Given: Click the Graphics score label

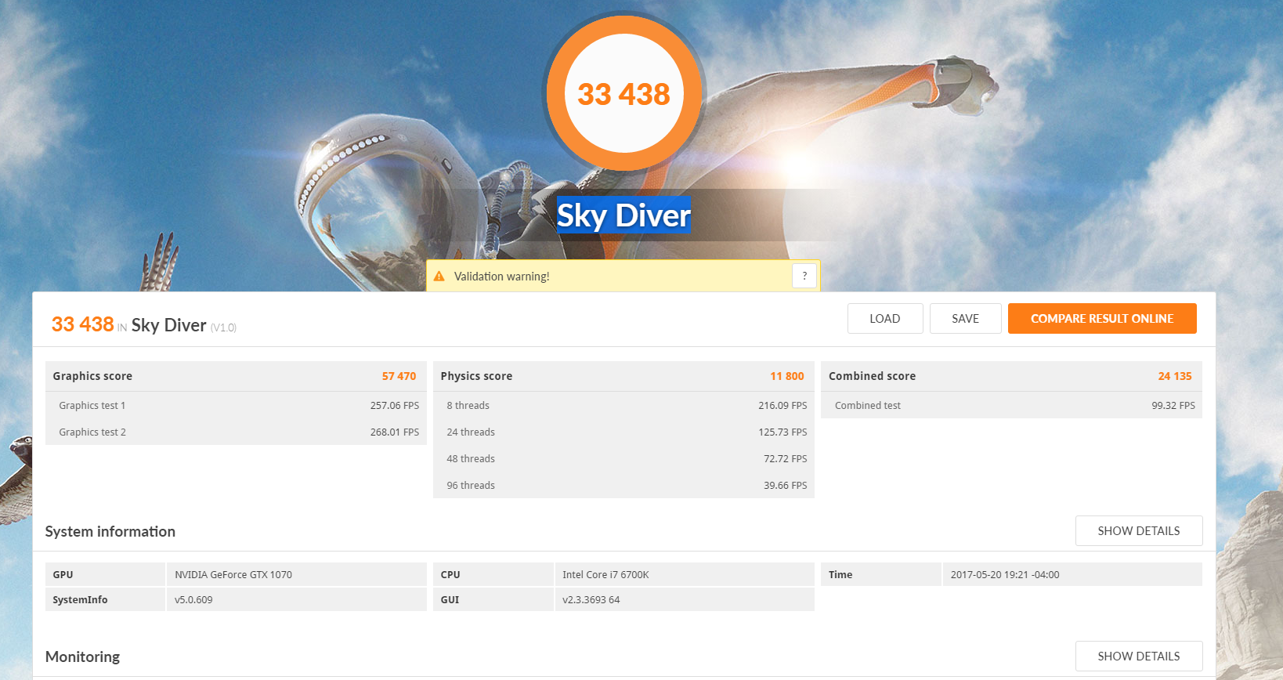Looking at the screenshot, I should pyautogui.click(x=92, y=376).
